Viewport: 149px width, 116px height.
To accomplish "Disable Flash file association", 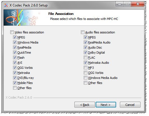I will coord(15,58).
